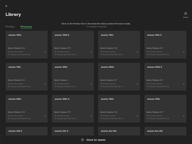The image size is (192, 144).
Task: Expand amaran 100d chevron arrow
Action: point(45,52)
